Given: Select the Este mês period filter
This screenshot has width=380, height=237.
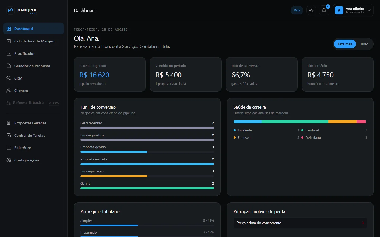Looking at the screenshot, I should 345,44.
